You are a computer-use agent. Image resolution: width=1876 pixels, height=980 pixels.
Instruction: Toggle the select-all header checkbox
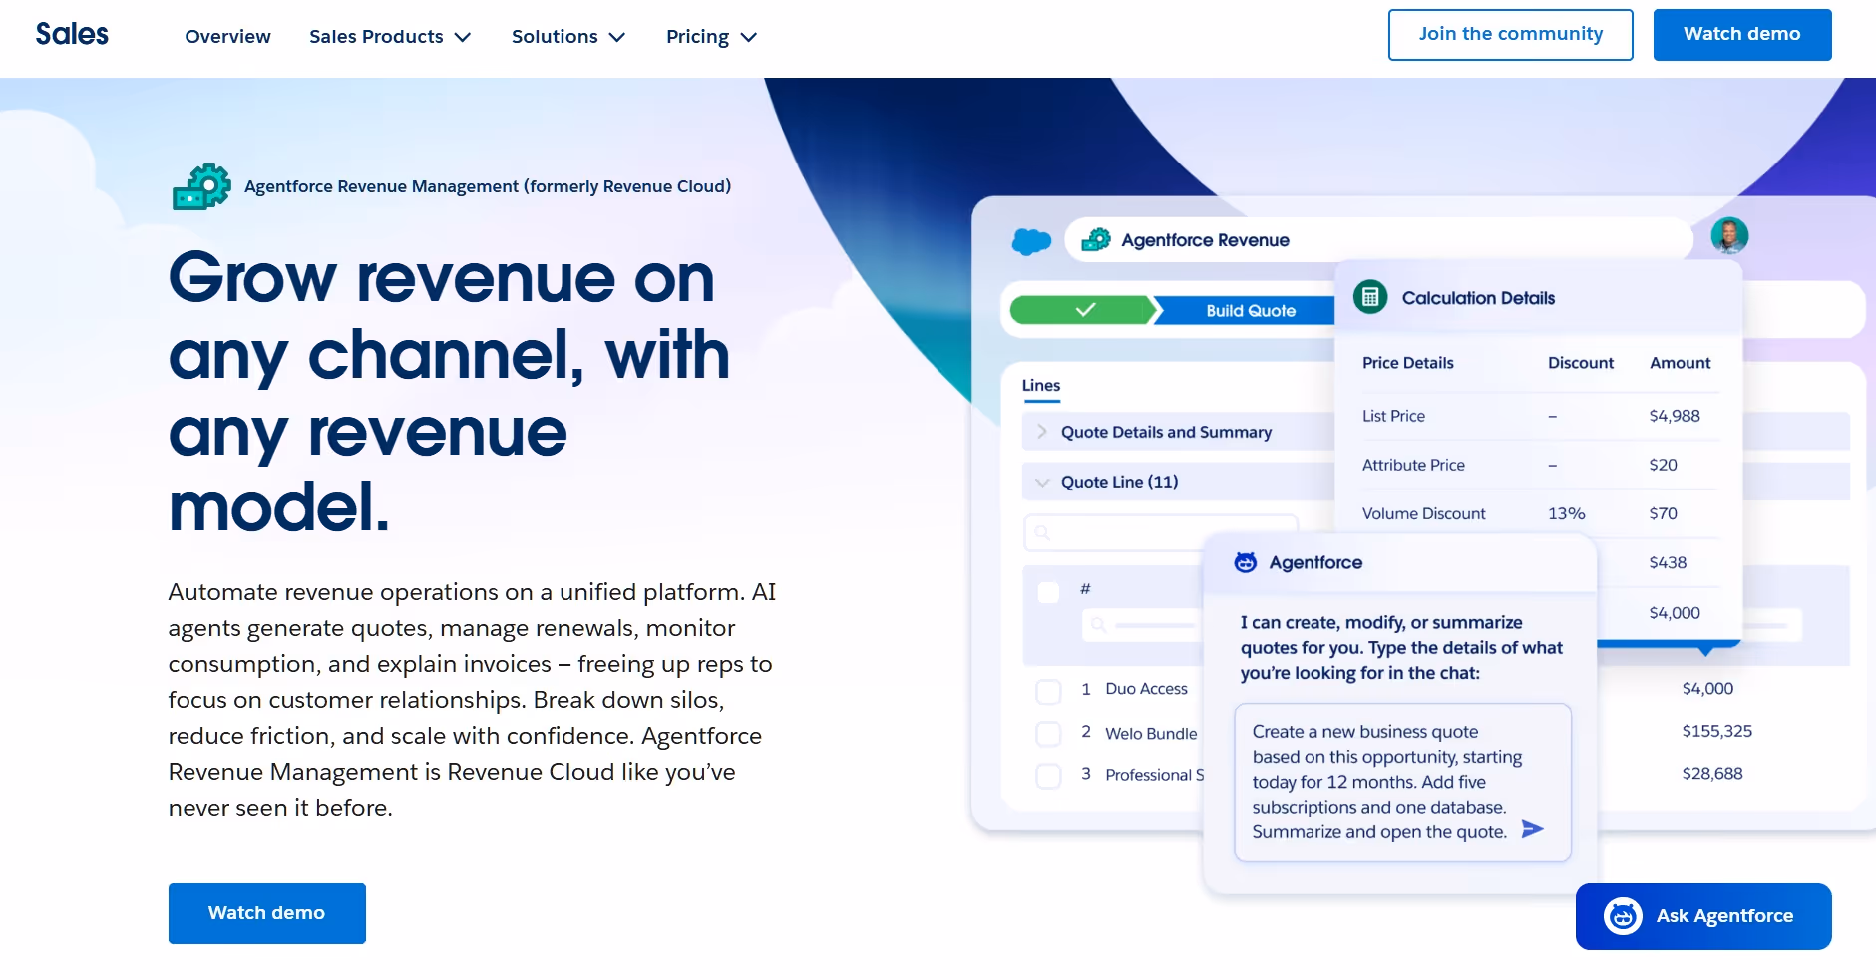point(1048,593)
